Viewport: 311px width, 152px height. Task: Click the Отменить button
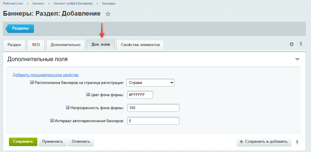point(81,142)
